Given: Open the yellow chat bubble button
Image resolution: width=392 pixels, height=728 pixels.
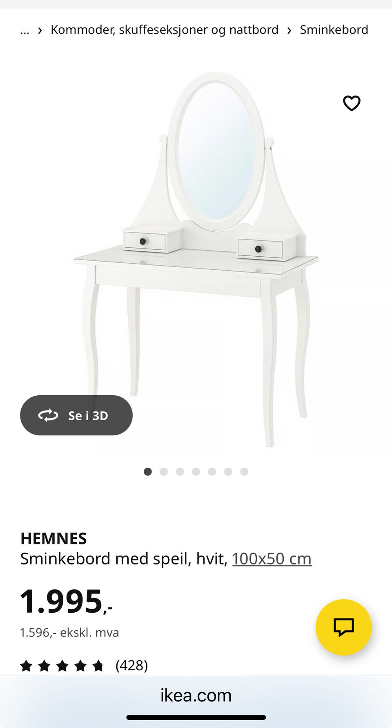Looking at the screenshot, I should pos(344,627).
